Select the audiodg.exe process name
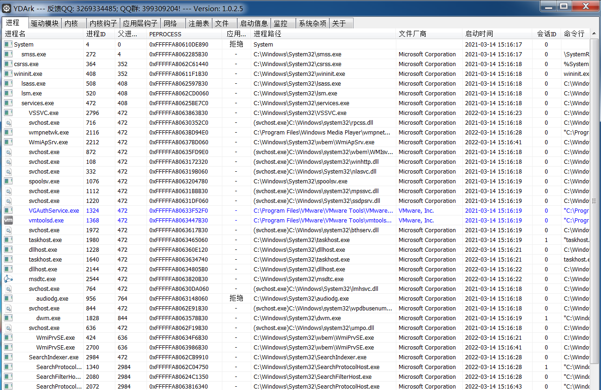This screenshot has width=601, height=390. pos(52,299)
